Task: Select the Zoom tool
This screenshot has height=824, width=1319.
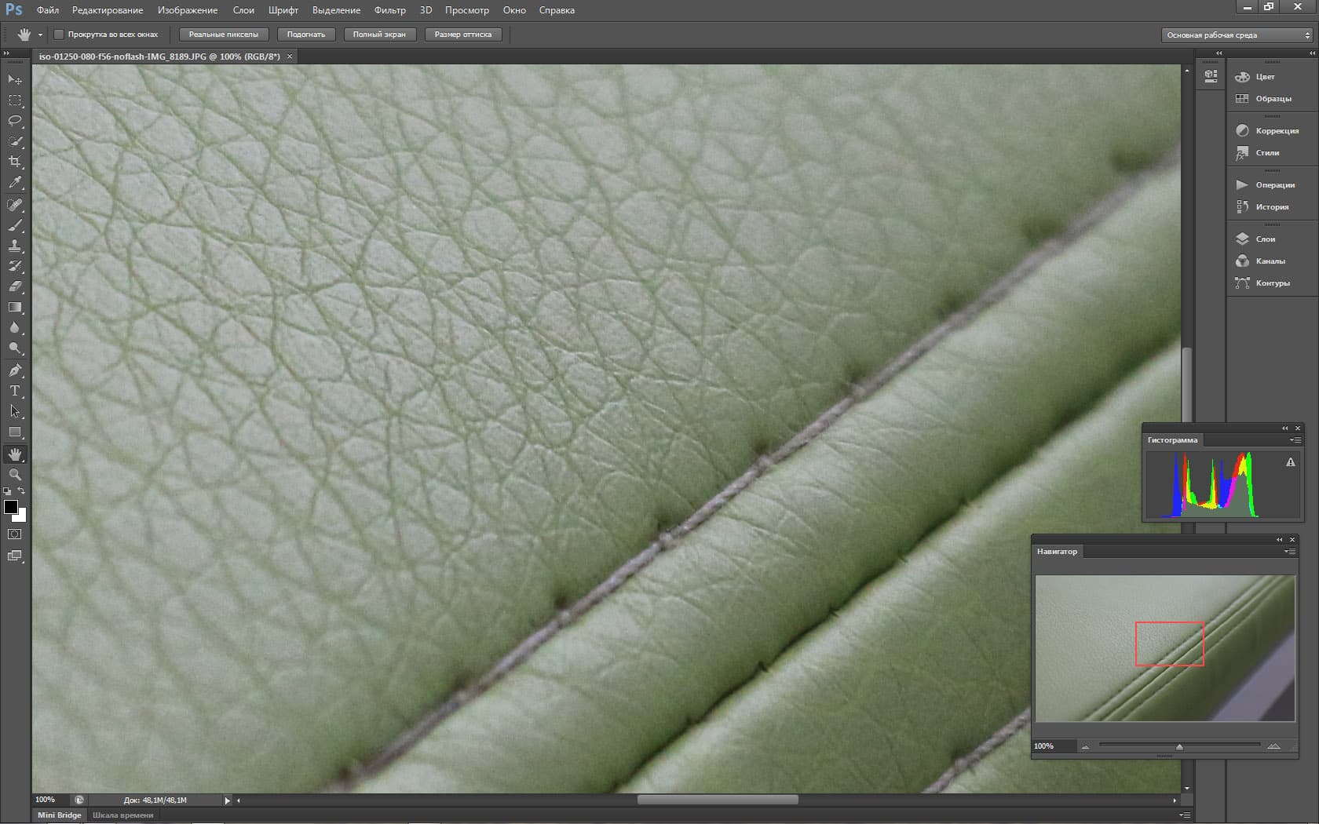Action: [x=15, y=475]
